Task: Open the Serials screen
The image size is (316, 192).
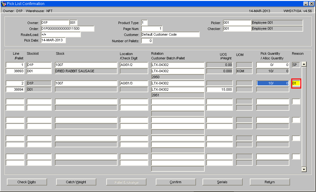Action: click(x=222, y=182)
